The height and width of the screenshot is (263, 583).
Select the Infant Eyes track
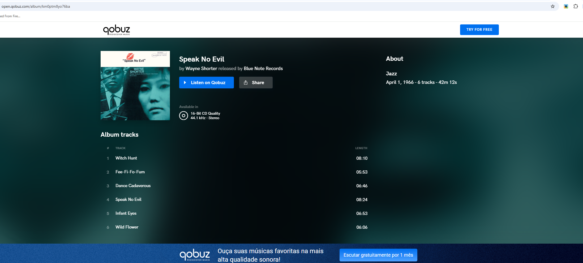tap(126, 213)
